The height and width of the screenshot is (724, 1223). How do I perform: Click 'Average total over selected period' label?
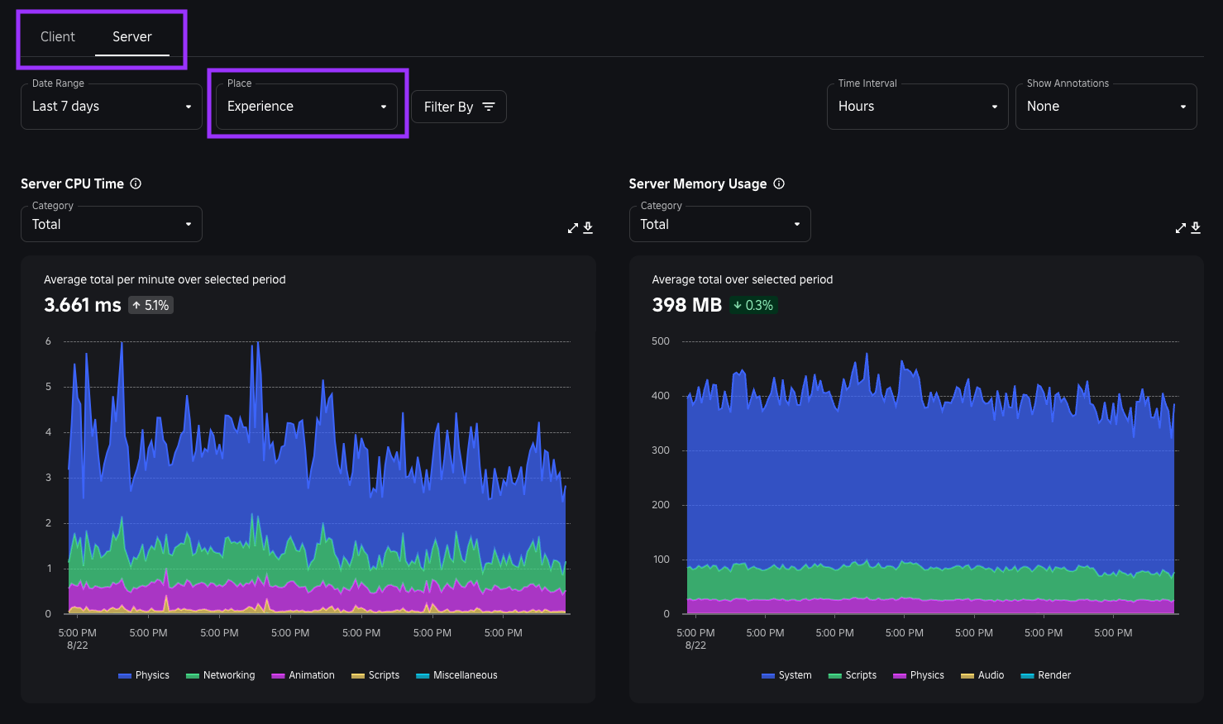pyautogui.click(x=743, y=279)
